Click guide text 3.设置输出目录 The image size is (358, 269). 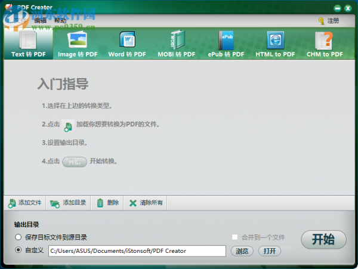click(x=64, y=143)
